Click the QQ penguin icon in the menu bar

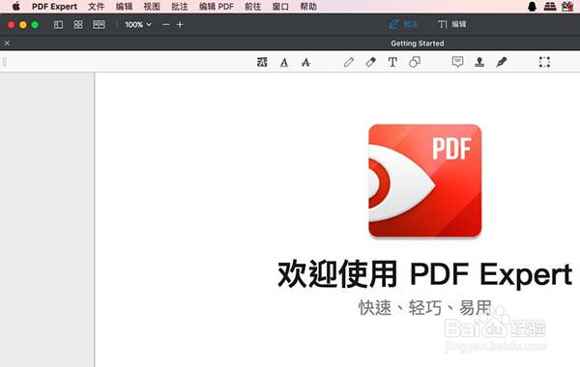pyautogui.click(x=532, y=7)
